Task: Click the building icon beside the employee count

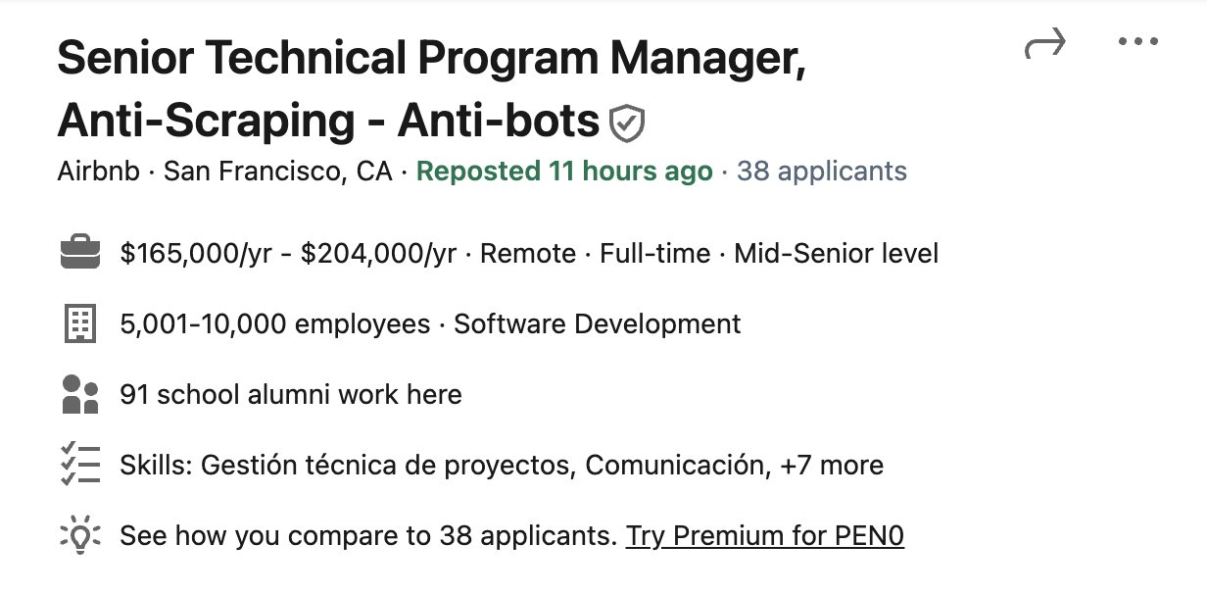Action: (x=80, y=323)
